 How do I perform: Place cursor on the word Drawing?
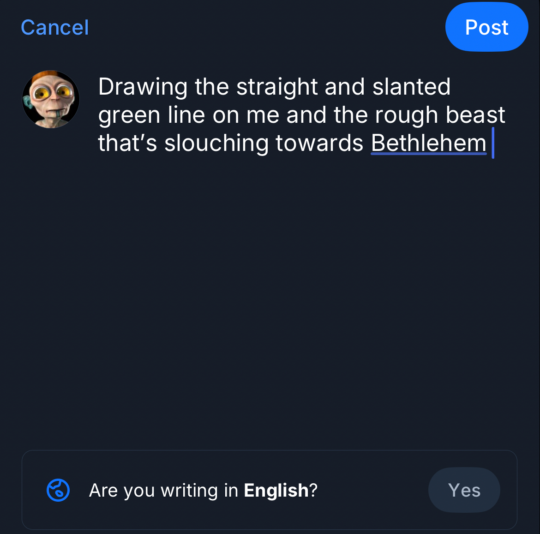[143, 87]
